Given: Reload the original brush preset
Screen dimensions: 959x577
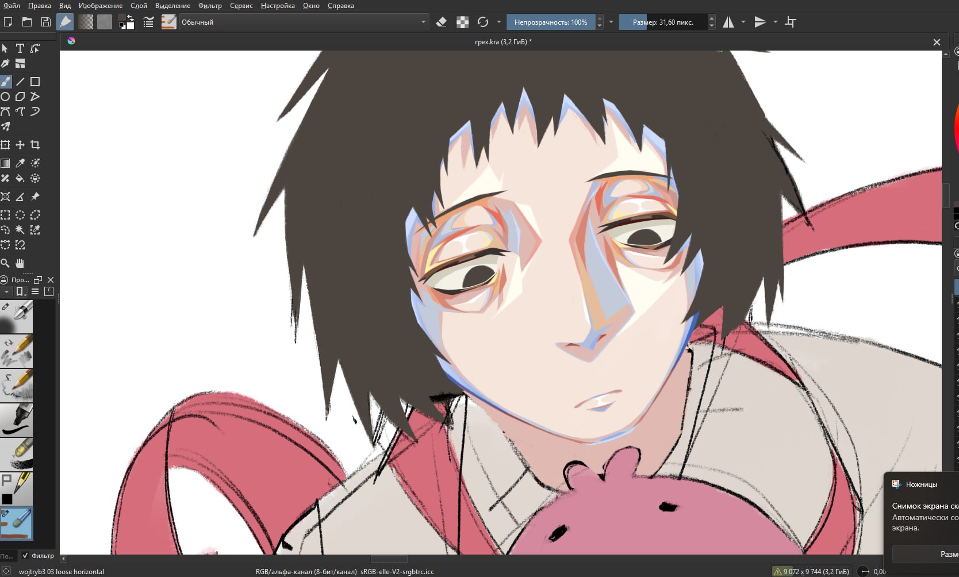Looking at the screenshot, I should coord(483,22).
